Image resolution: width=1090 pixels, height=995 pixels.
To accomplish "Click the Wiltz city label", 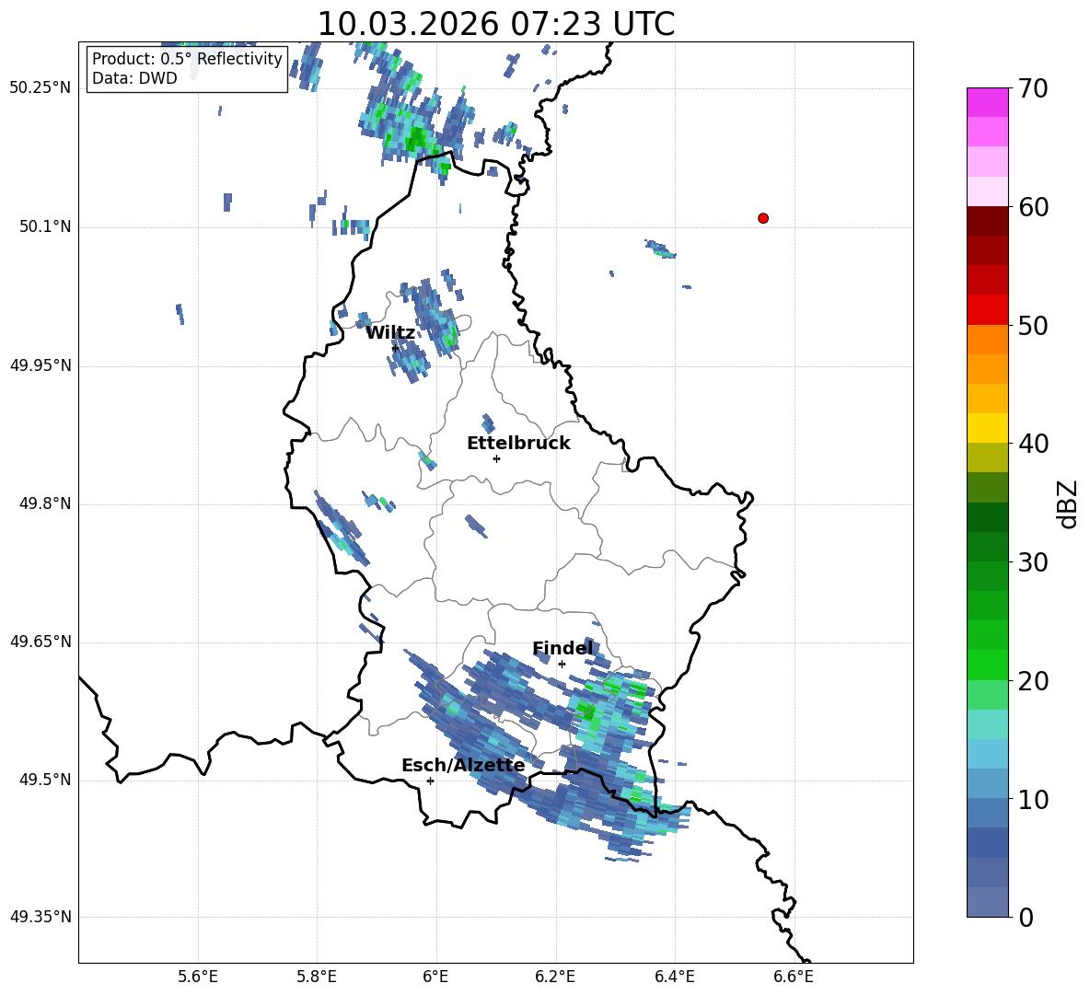I will pos(390,333).
